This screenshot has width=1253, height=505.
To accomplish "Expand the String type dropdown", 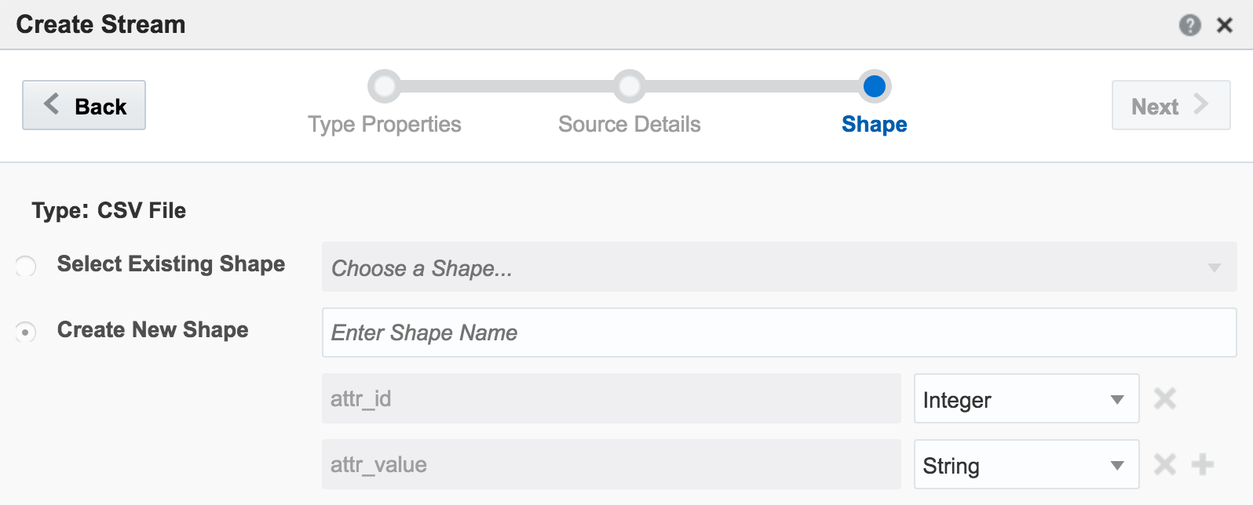I will coord(1025,465).
